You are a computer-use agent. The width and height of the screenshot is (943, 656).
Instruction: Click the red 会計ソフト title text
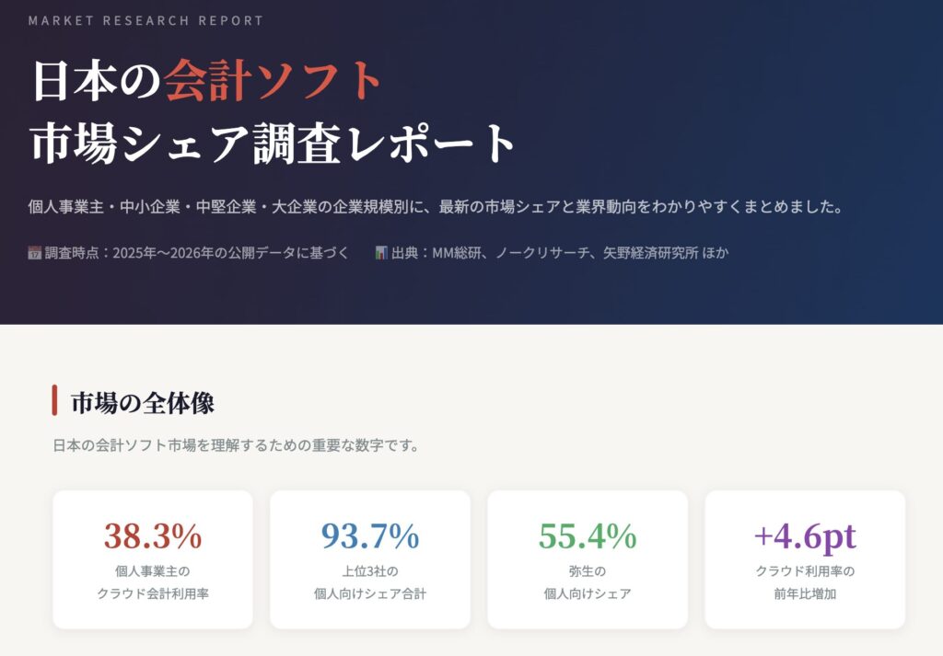[x=273, y=81]
